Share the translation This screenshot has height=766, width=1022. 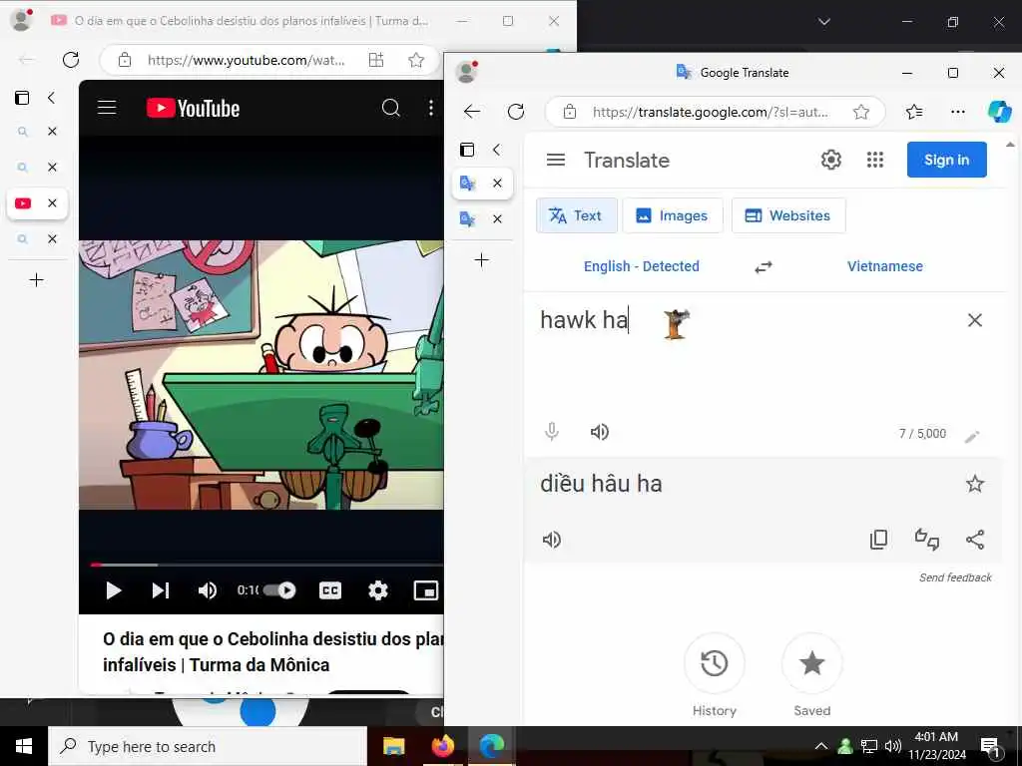coord(975,540)
